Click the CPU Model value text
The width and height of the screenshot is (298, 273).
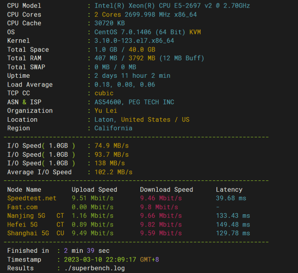tap(172, 6)
